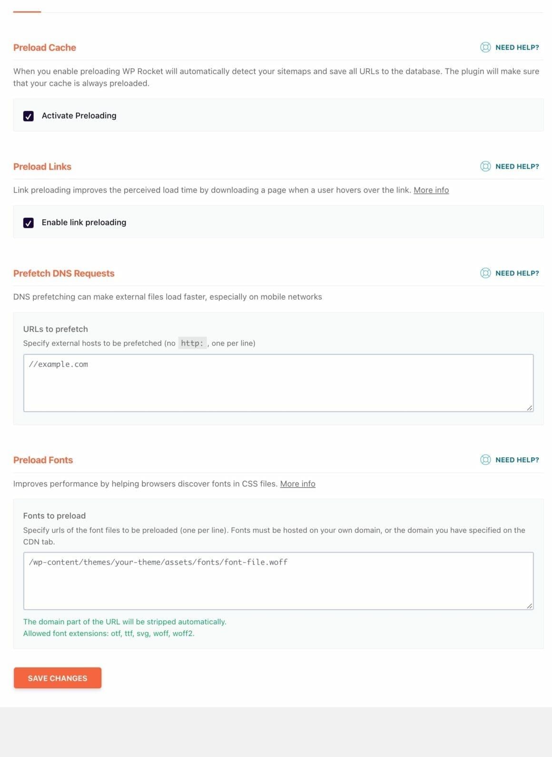Disable the Enable link preloading checkbox

coord(29,222)
